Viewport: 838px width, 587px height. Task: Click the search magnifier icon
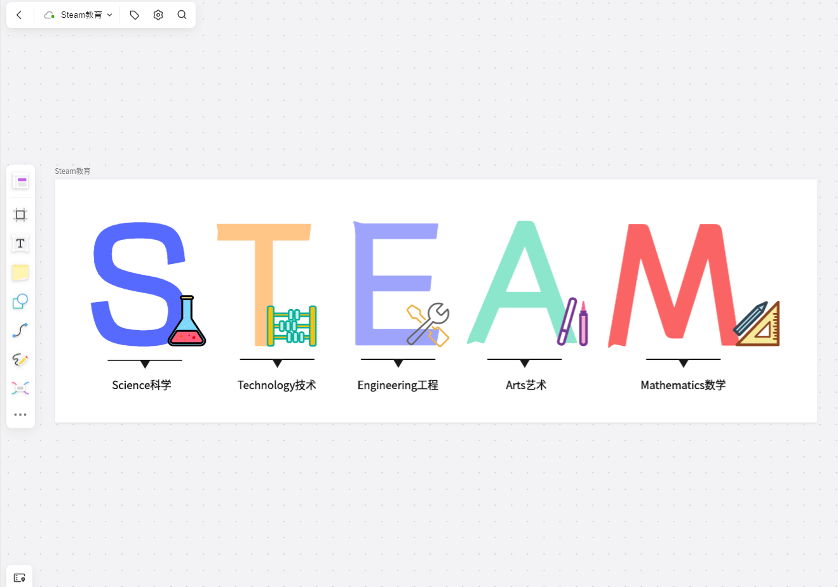(182, 15)
